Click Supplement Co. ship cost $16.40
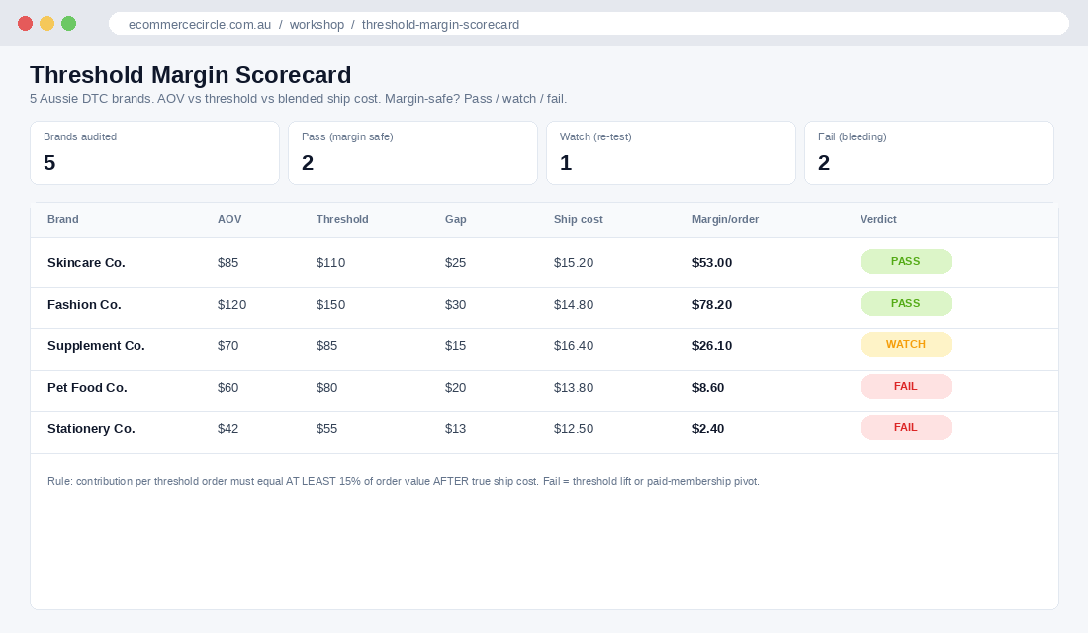Viewport: 1088px width, 633px height. coord(574,345)
